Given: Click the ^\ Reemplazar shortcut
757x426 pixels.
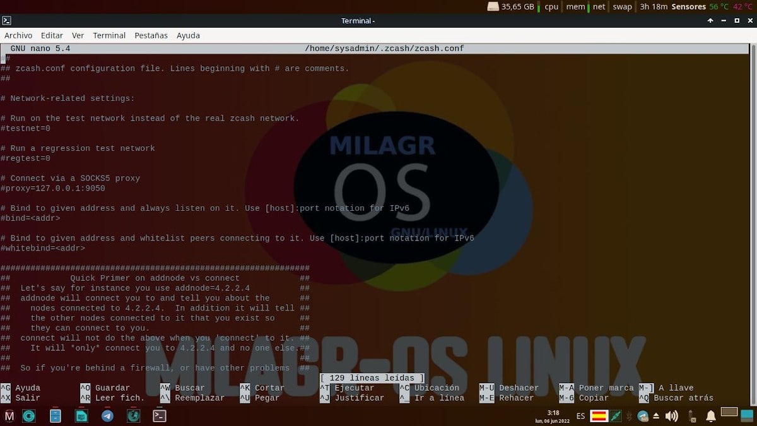Looking at the screenshot, I should [192, 398].
